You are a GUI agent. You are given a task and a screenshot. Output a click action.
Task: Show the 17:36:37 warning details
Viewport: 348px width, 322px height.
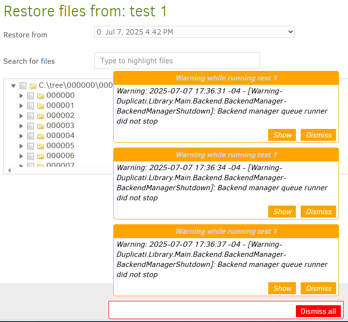click(x=282, y=288)
